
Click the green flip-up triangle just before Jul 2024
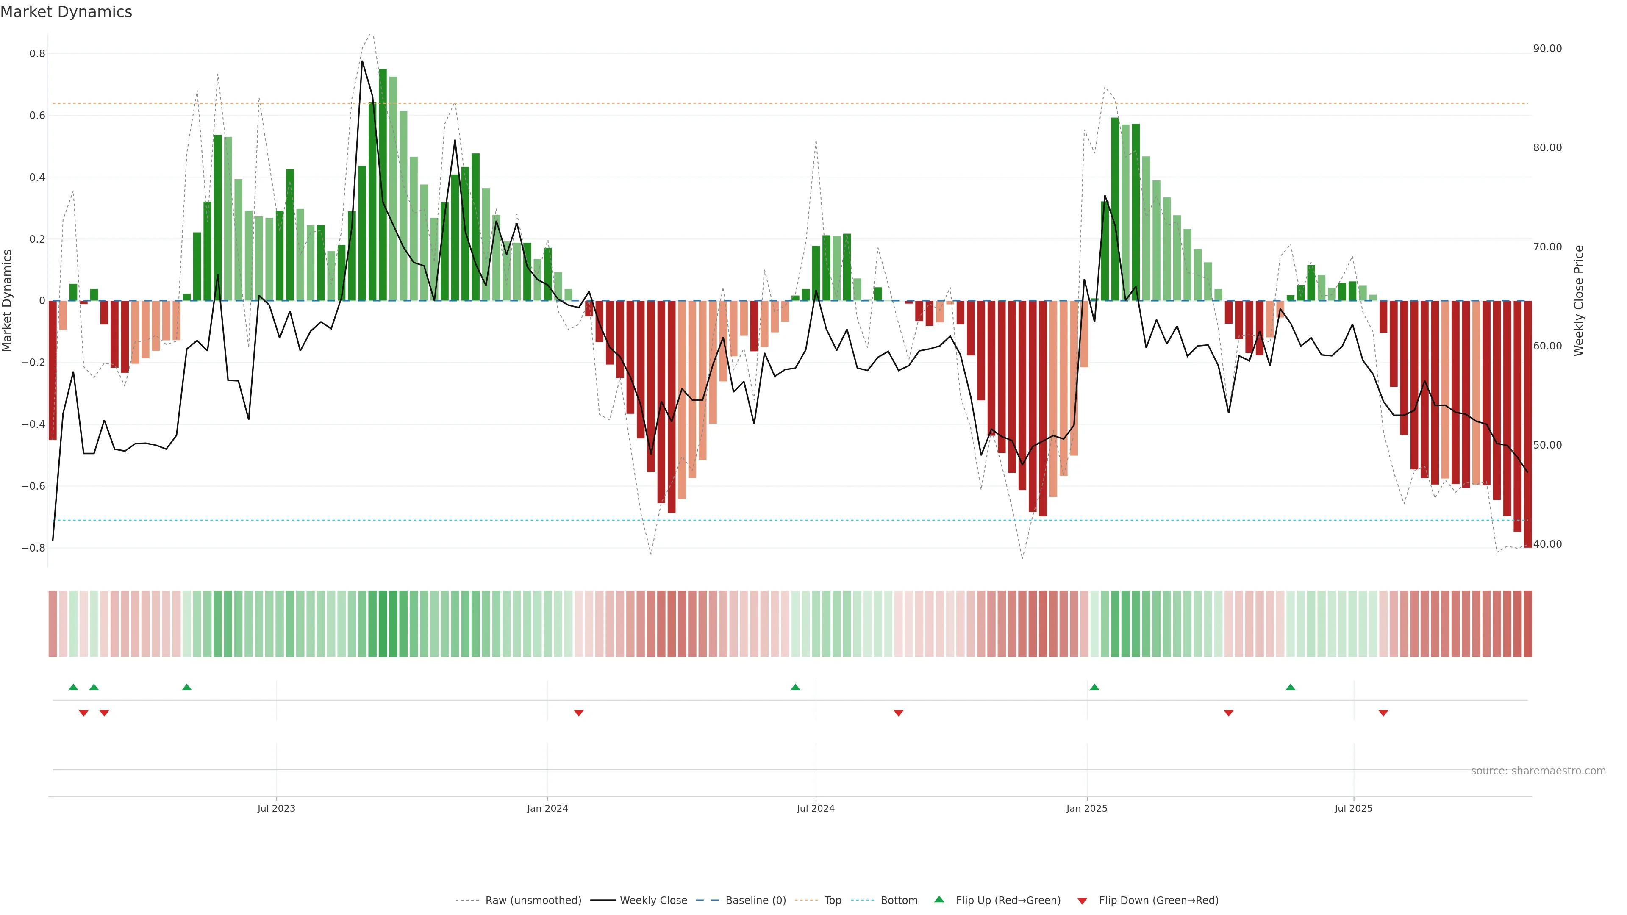point(795,687)
